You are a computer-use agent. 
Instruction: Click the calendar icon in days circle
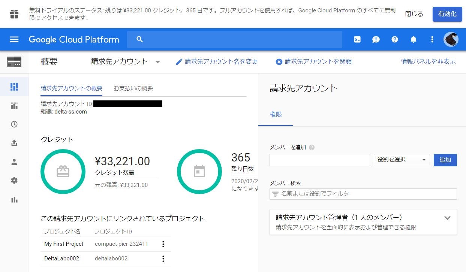(199, 172)
